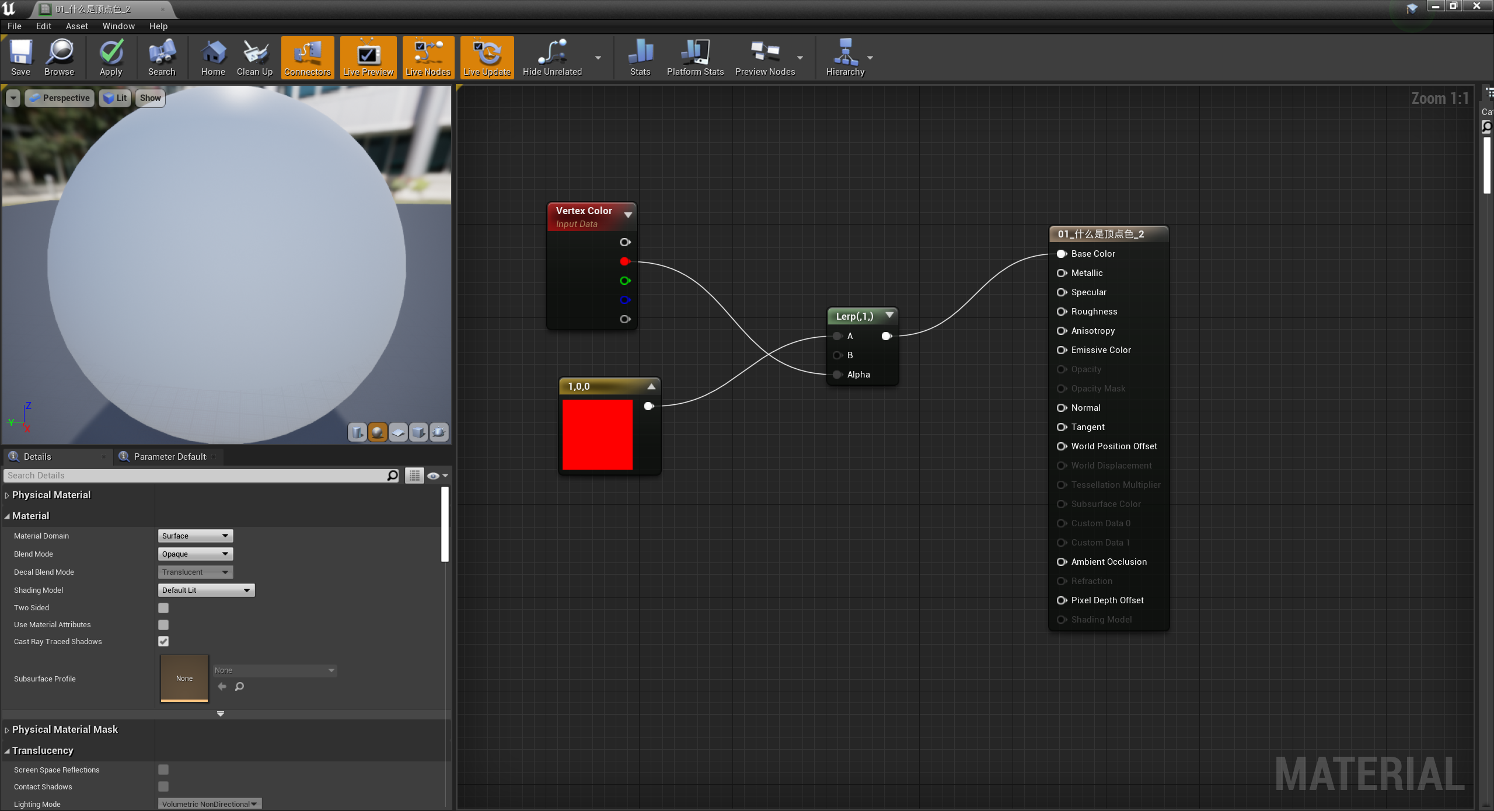Collapse the Vertex Color node
Viewport: 1494px width, 811px height.
(x=629, y=215)
